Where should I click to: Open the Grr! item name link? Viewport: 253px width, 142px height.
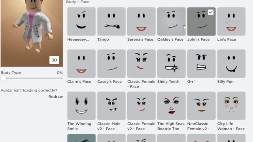tap(191, 82)
